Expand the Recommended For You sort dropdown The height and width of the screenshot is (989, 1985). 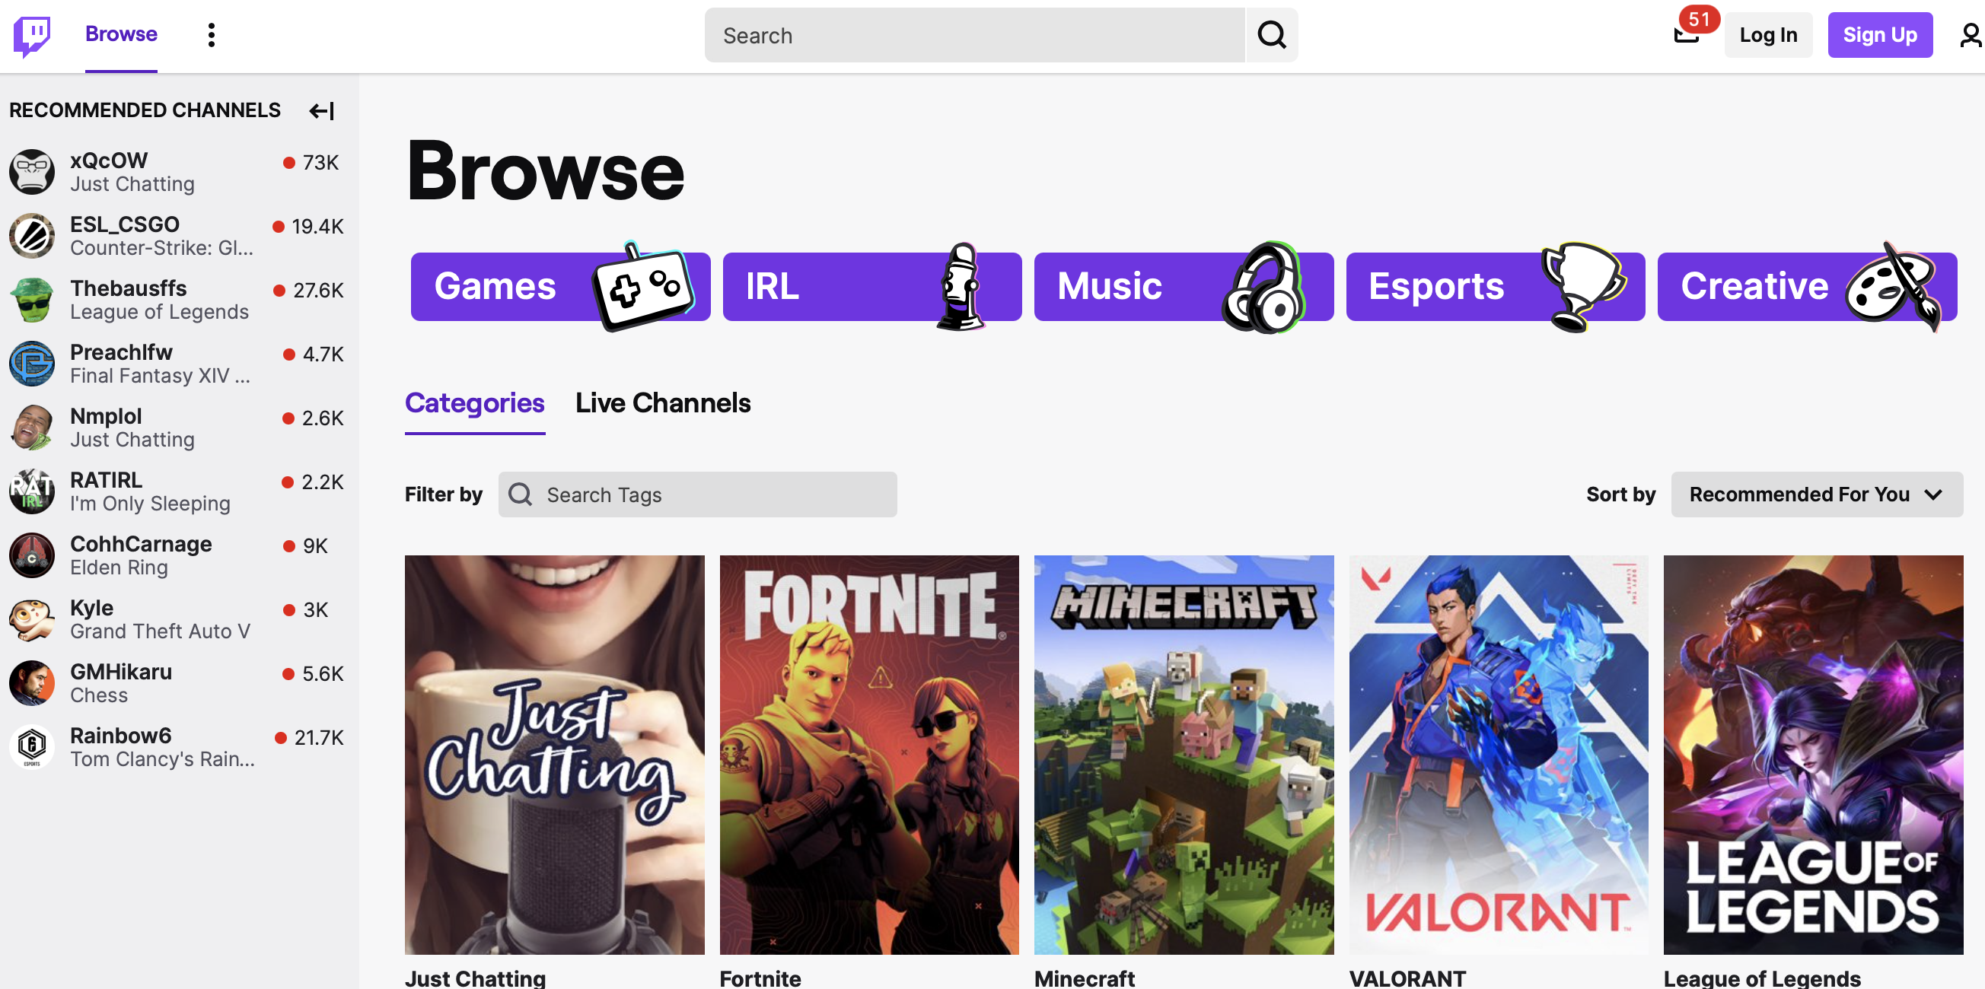coord(1815,494)
